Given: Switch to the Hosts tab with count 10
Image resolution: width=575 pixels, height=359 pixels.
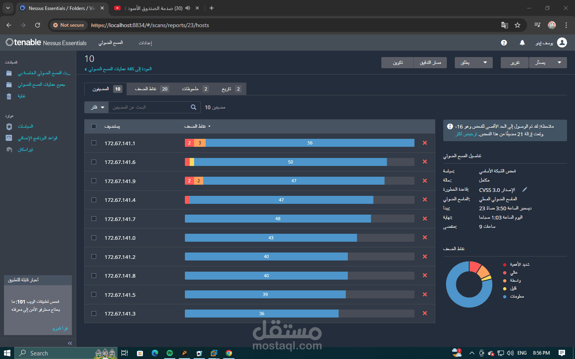Looking at the screenshot, I should tap(106, 89).
